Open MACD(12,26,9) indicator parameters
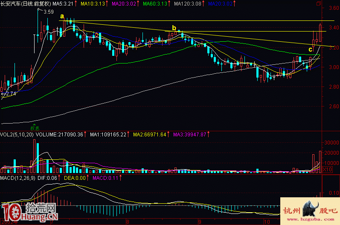Screen dimensions: 340x225 18,177
